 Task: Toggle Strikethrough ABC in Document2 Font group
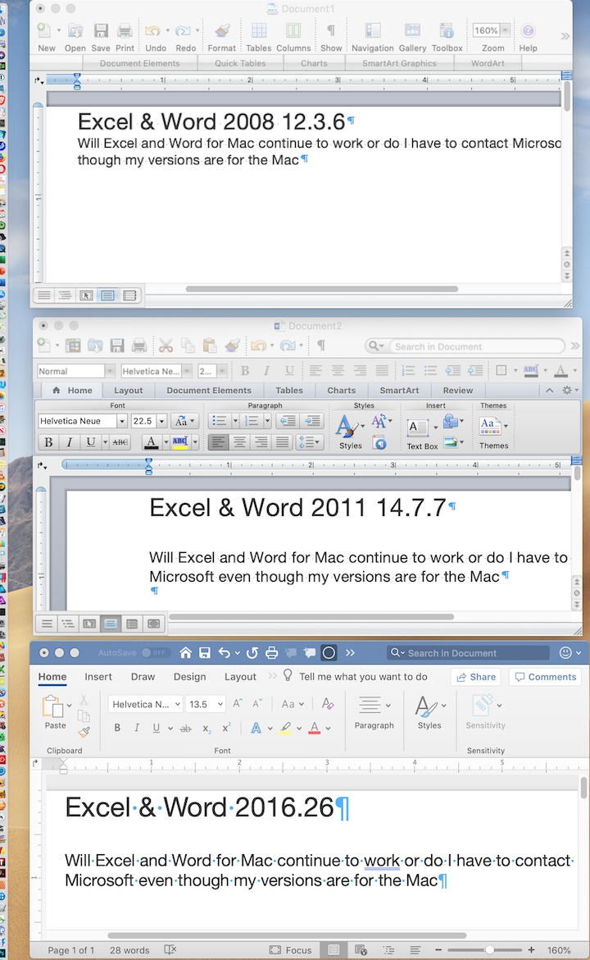pyautogui.click(x=120, y=441)
